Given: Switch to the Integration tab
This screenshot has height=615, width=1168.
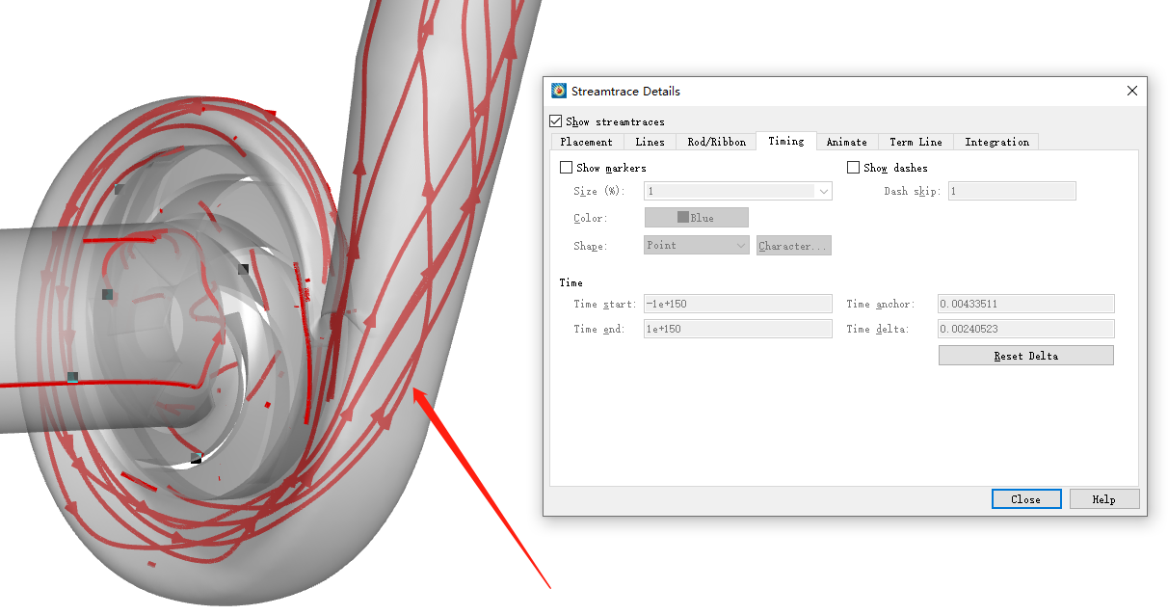Looking at the screenshot, I should 996,142.
